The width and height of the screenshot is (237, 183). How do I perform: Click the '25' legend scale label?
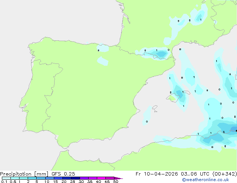coord(73,182)
